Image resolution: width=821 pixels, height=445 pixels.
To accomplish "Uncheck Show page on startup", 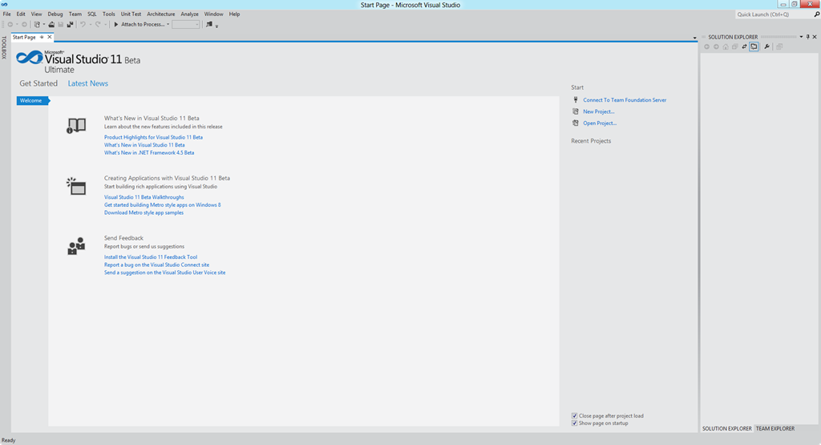I will coord(575,423).
